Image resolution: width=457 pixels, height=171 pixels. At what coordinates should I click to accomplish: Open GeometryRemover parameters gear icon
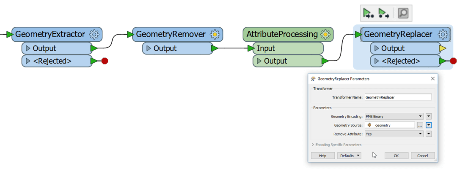click(x=215, y=35)
